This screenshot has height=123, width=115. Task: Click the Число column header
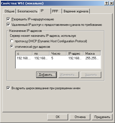[58, 53]
